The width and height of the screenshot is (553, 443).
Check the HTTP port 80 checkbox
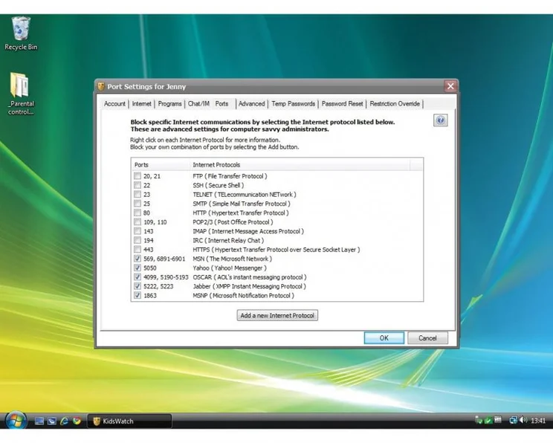[138, 213]
